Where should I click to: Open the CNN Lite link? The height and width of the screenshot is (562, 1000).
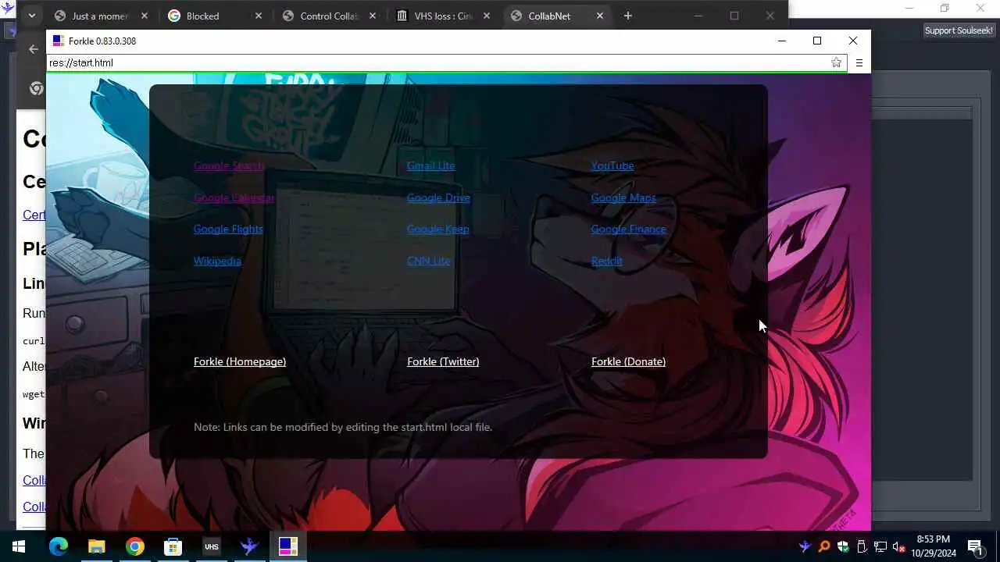pos(428,261)
